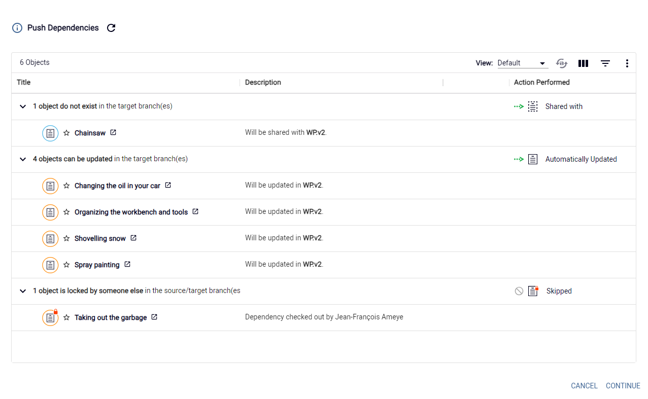
Task: Click the Shovelling snow document icon
Action: pyautogui.click(x=50, y=239)
